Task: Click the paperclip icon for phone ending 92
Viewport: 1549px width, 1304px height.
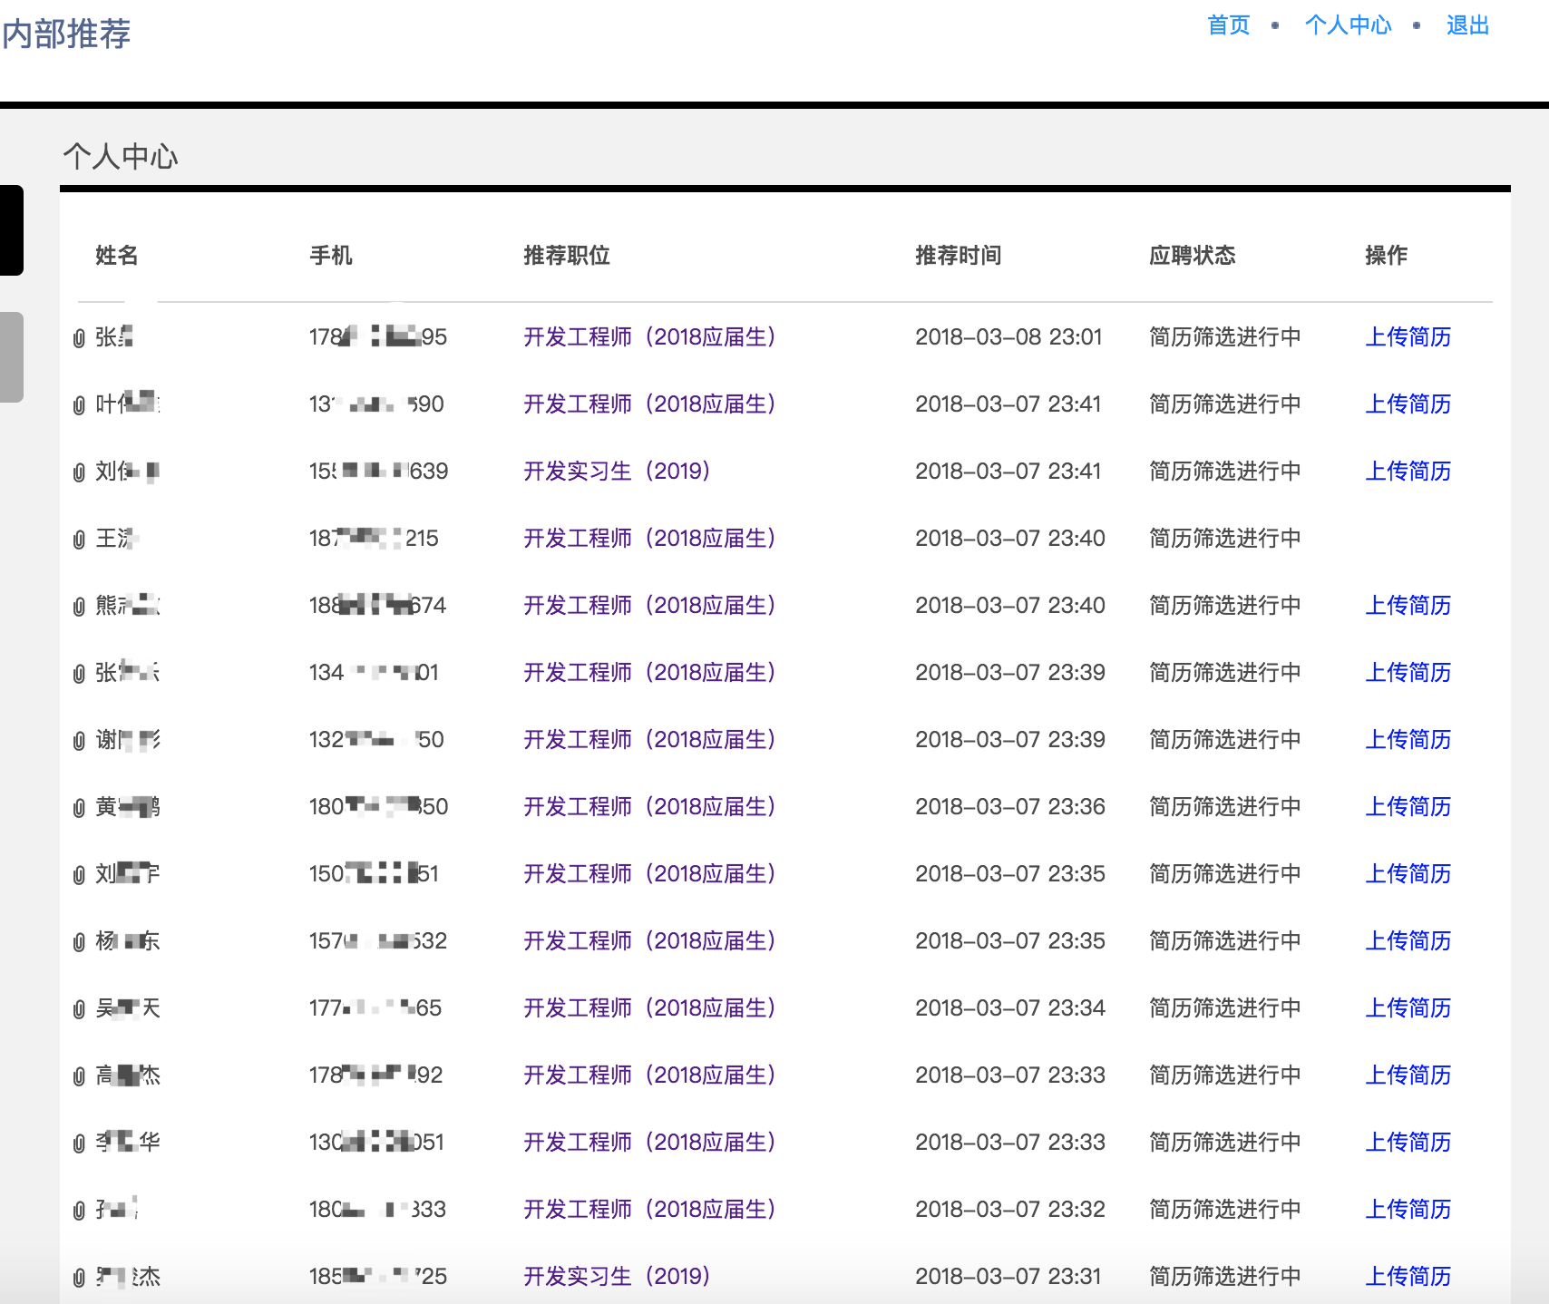Action: coord(79,1076)
